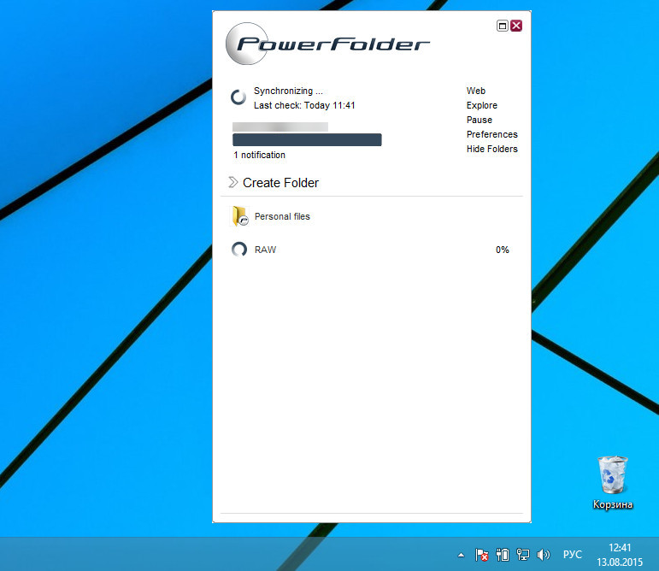Click the Create Folder label
This screenshot has height=571, width=659.
[x=280, y=183]
